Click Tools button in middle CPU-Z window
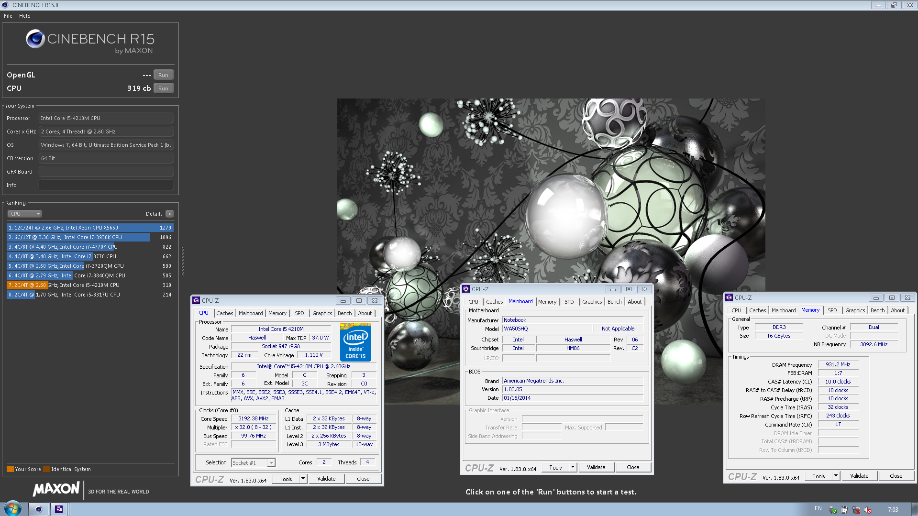 click(555, 467)
